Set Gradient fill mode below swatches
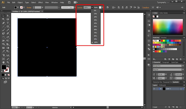186x109 pixels. pyautogui.click(x=6, y=75)
